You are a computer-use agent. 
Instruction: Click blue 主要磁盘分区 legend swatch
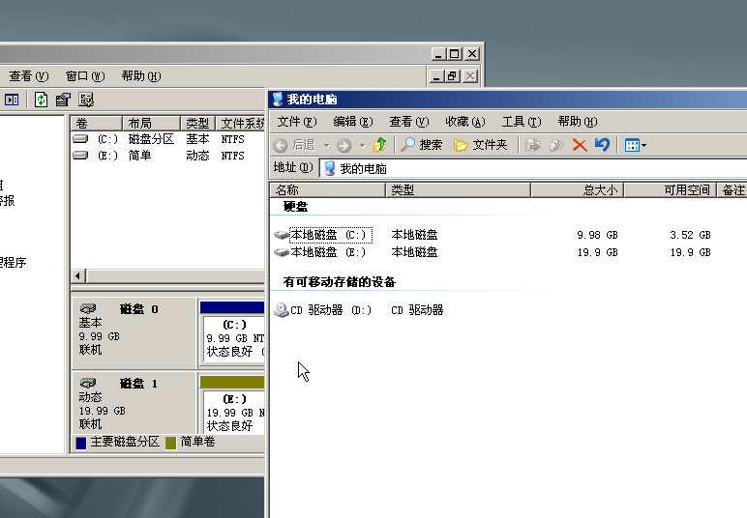point(81,443)
